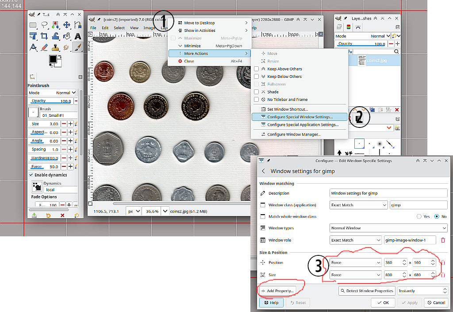
Task: Activate the Paintbrush tool
Action: pyautogui.click(x=78, y=47)
